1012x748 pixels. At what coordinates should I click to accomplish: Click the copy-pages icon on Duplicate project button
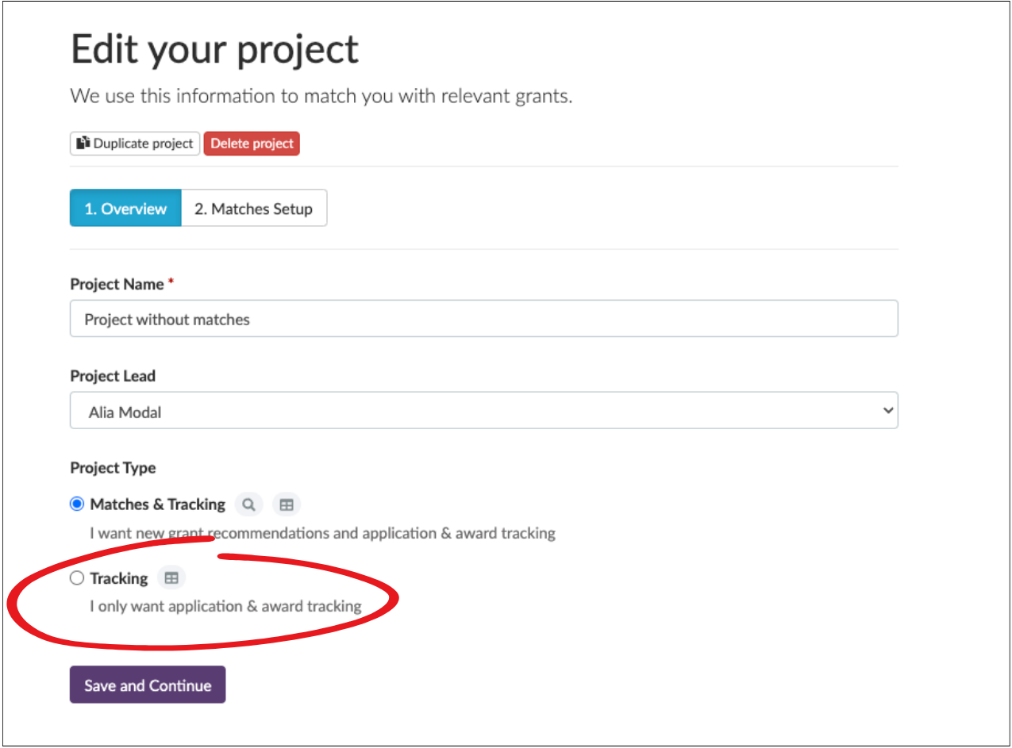click(x=83, y=143)
